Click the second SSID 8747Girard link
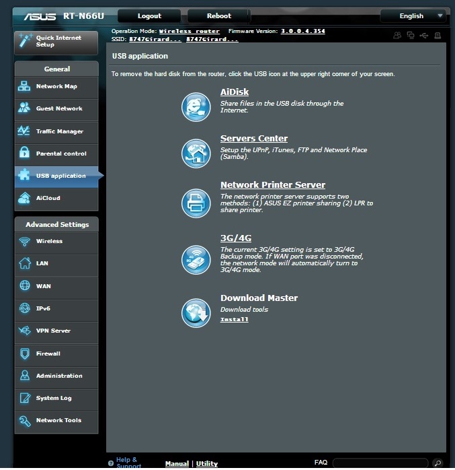 pyautogui.click(x=212, y=39)
